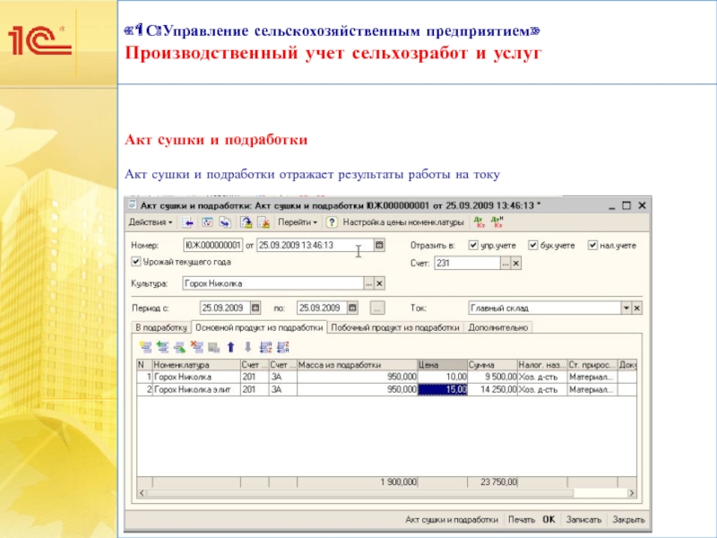Toggle the нал.учете checkbox
The image size is (717, 538).
(x=592, y=245)
